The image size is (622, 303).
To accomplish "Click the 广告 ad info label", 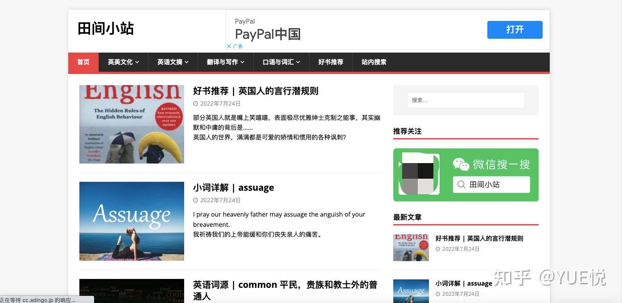I will tap(238, 46).
